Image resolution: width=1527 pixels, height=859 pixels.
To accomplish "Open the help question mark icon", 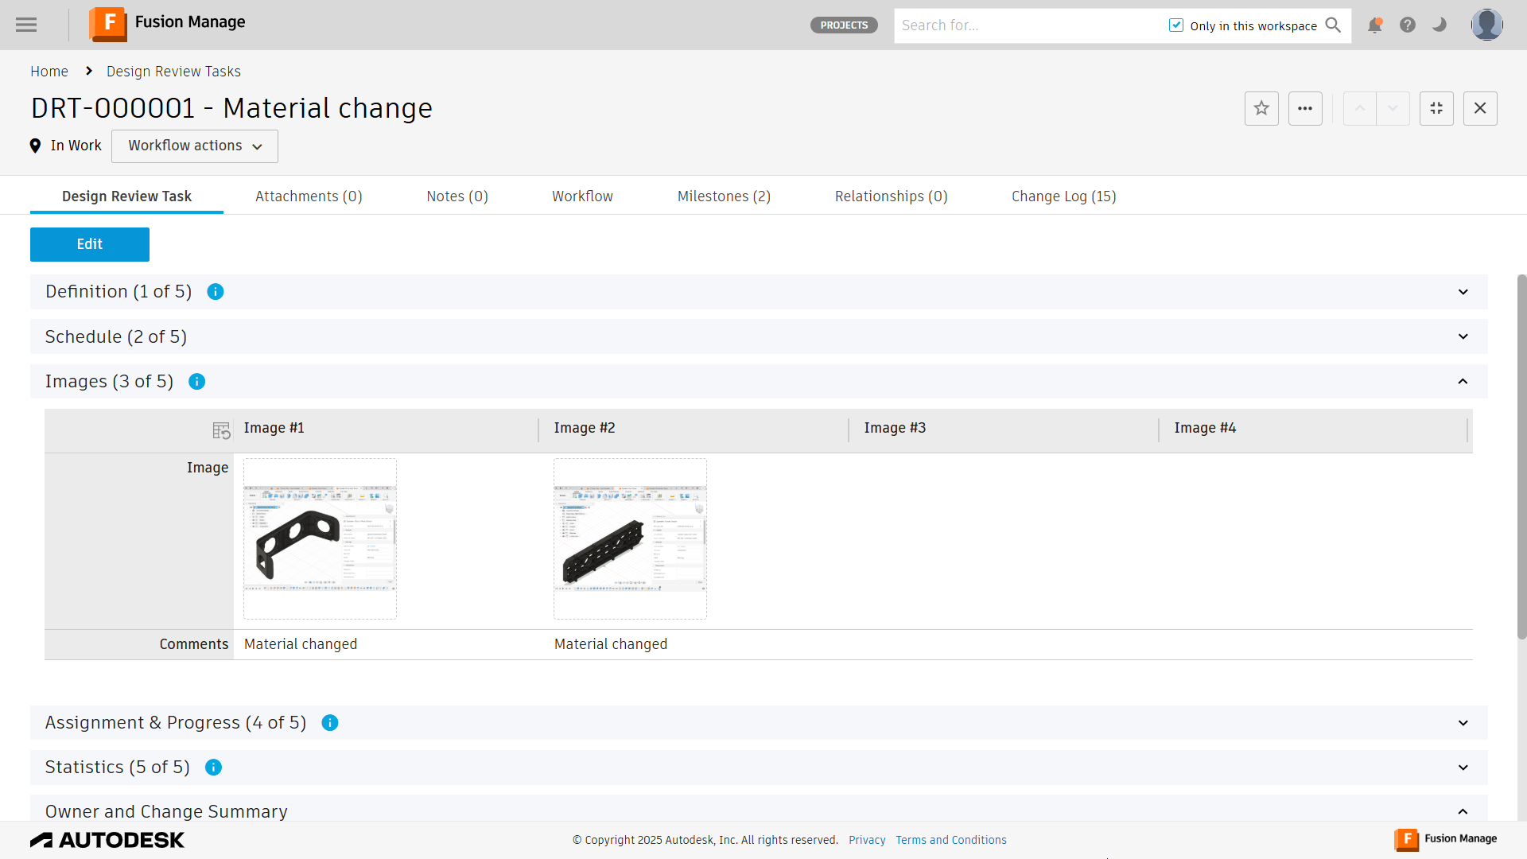I will [1408, 25].
